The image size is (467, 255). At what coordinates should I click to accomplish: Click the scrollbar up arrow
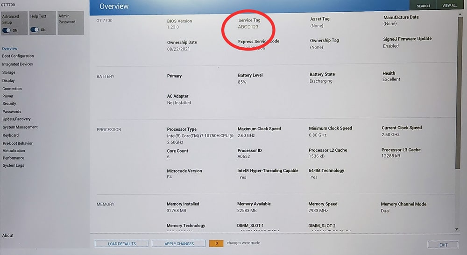[460, 14]
